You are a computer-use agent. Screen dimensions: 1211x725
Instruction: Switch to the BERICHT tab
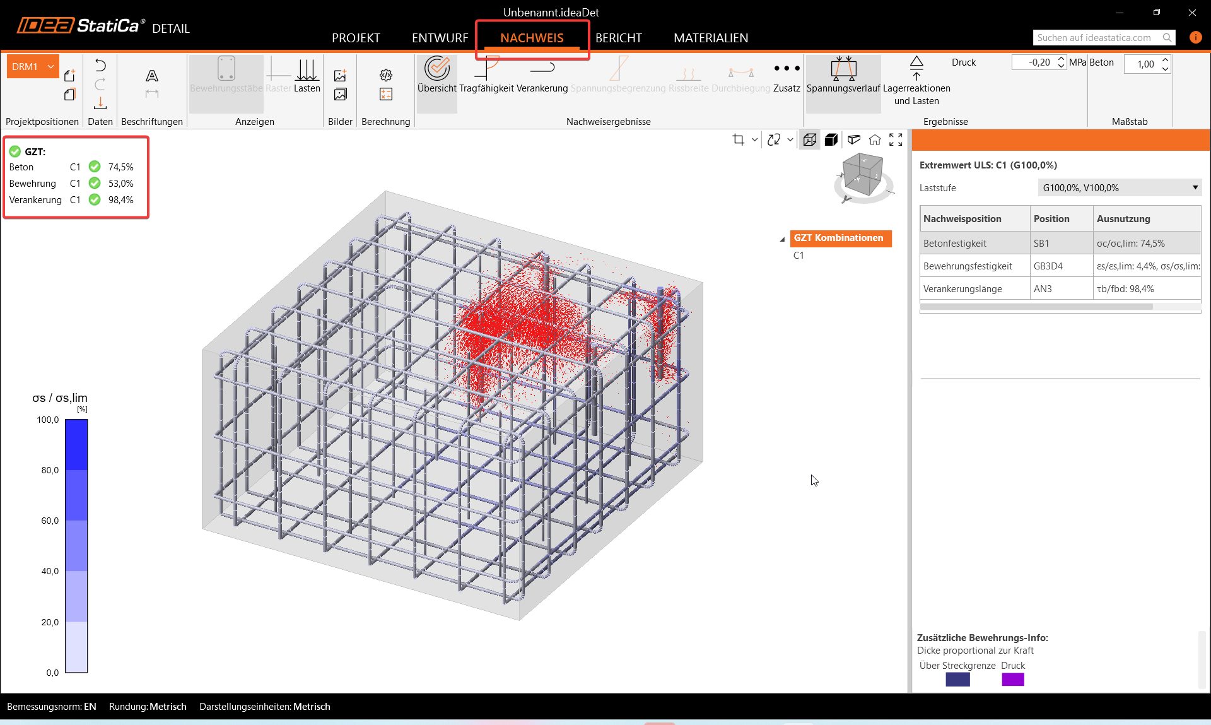point(618,38)
